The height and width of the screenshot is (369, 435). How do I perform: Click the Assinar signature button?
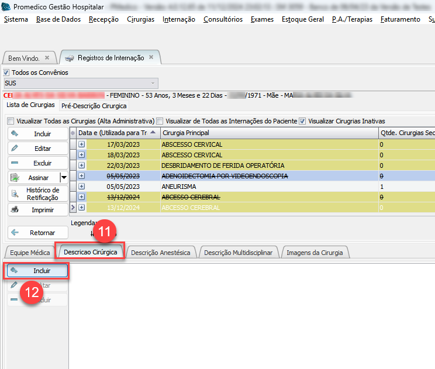pos(33,178)
